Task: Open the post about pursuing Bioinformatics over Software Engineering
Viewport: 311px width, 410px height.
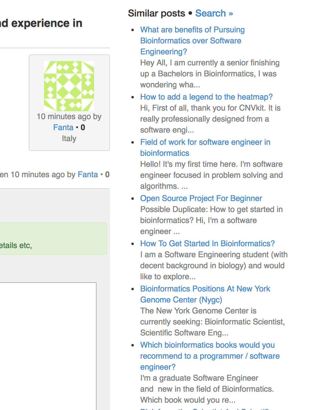Action: [192, 41]
